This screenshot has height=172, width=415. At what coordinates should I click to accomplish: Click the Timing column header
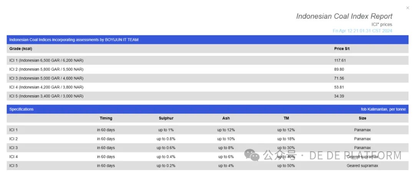(106, 118)
